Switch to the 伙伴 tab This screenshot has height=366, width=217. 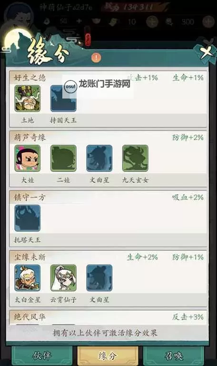(x=42, y=356)
